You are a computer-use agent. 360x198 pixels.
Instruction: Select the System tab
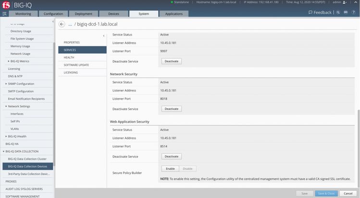[x=144, y=14]
